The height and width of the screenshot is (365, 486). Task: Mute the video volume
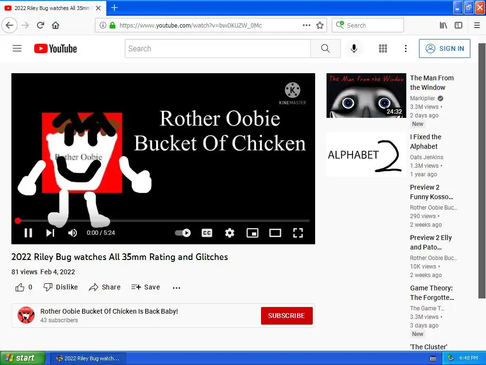(73, 233)
